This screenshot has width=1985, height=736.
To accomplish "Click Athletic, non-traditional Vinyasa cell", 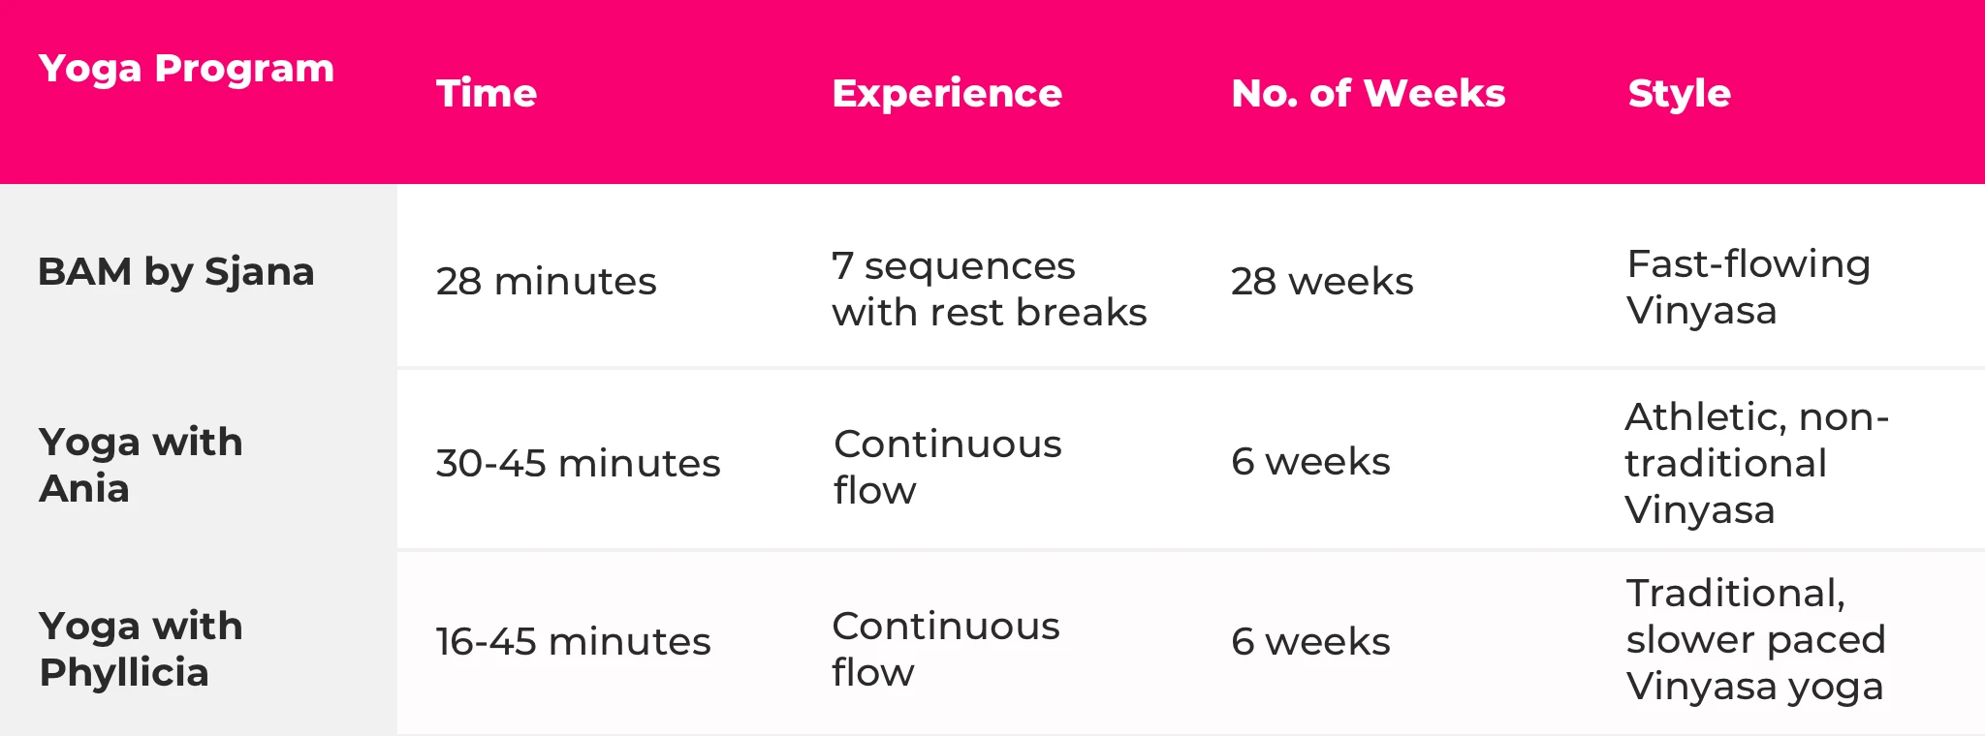I will [1755, 463].
